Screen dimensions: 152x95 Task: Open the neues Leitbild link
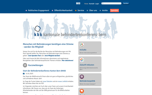click(x=63, y=81)
